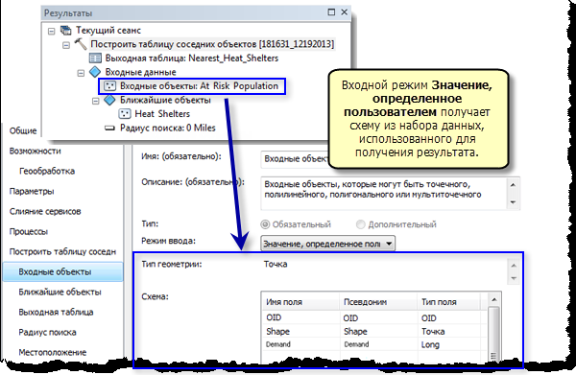
Task: Select the Обязательный radio button
Action: coord(265,224)
